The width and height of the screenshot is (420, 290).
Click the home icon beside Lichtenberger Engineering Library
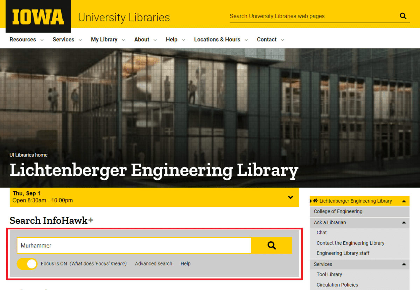click(315, 201)
